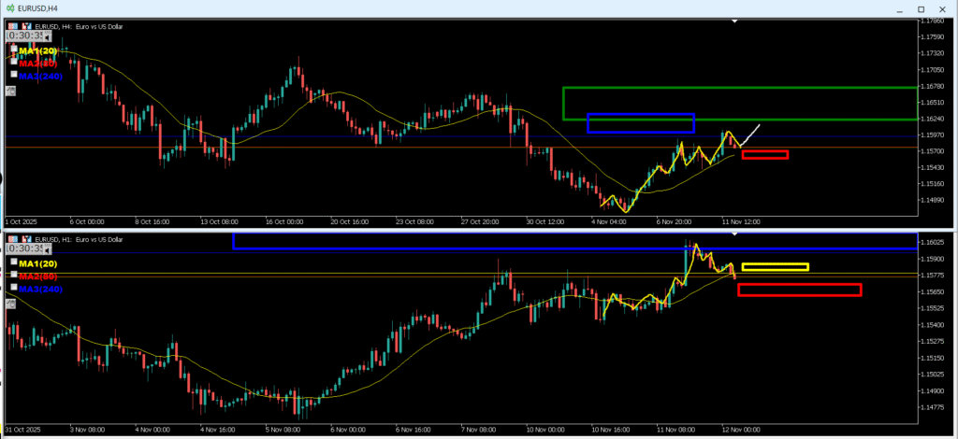Click the H4 countdown timer label
This screenshot has height=439, width=958.
tap(24, 37)
